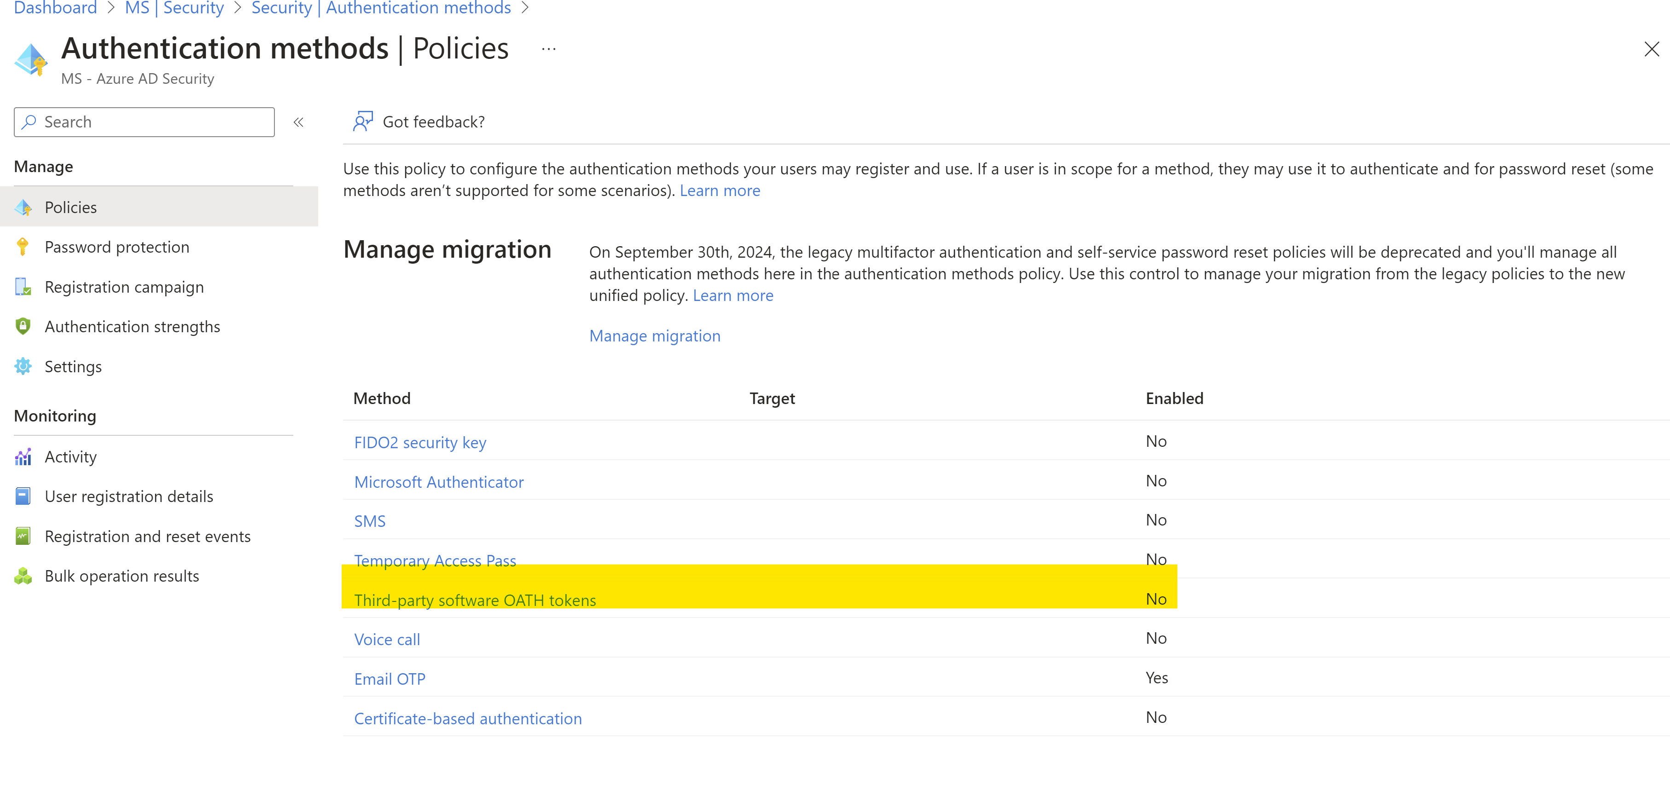Click the Policies icon in sidebar
The width and height of the screenshot is (1670, 791).
tap(23, 208)
